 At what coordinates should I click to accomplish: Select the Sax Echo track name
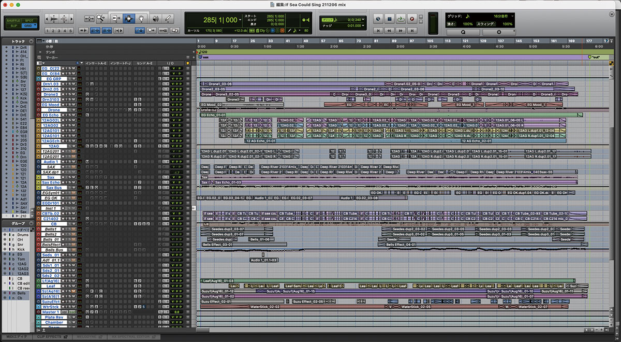click(50, 182)
